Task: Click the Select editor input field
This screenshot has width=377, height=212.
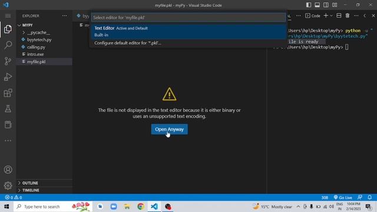Action: pyautogui.click(x=188, y=18)
